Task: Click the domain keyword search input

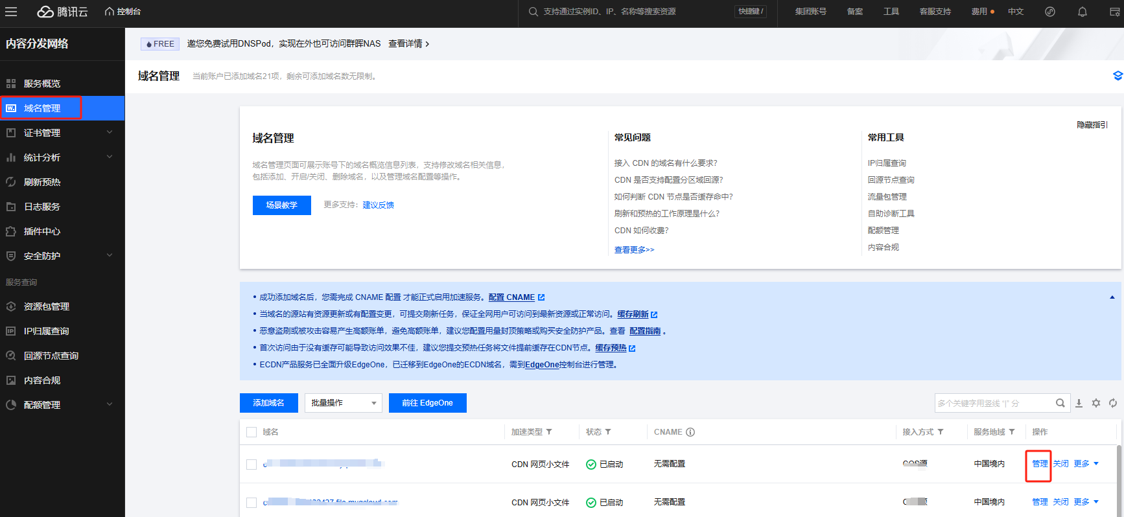Action: (x=993, y=403)
